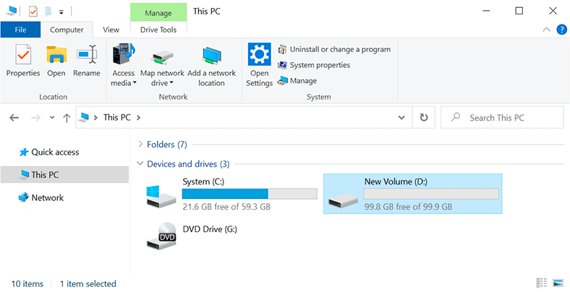This screenshot has width=570, height=292.
Task: Click System properties in ribbon
Action: pos(314,65)
